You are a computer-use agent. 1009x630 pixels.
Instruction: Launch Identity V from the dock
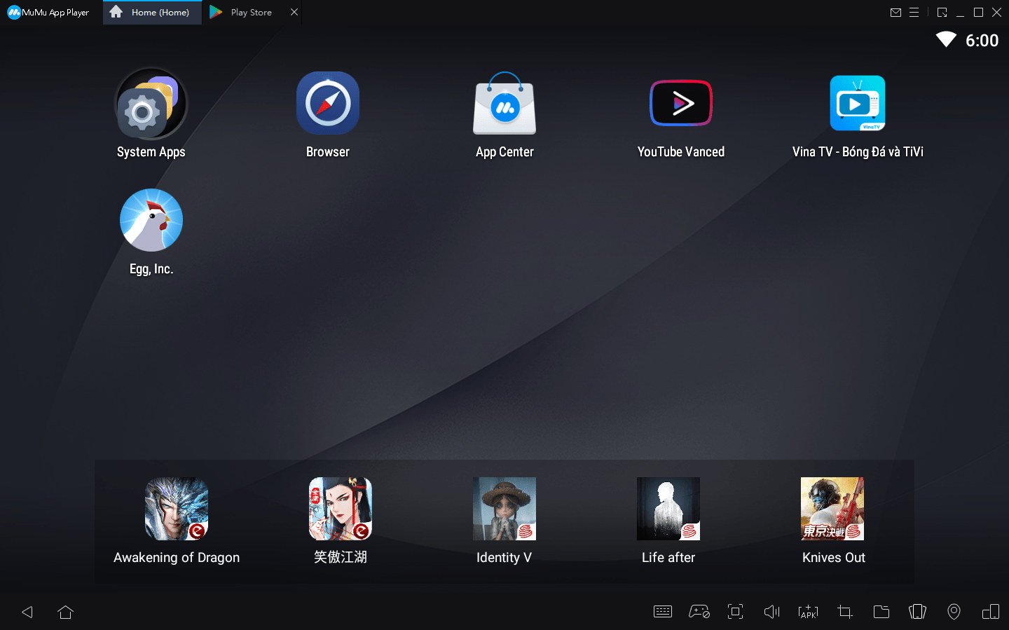(x=504, y=509)
